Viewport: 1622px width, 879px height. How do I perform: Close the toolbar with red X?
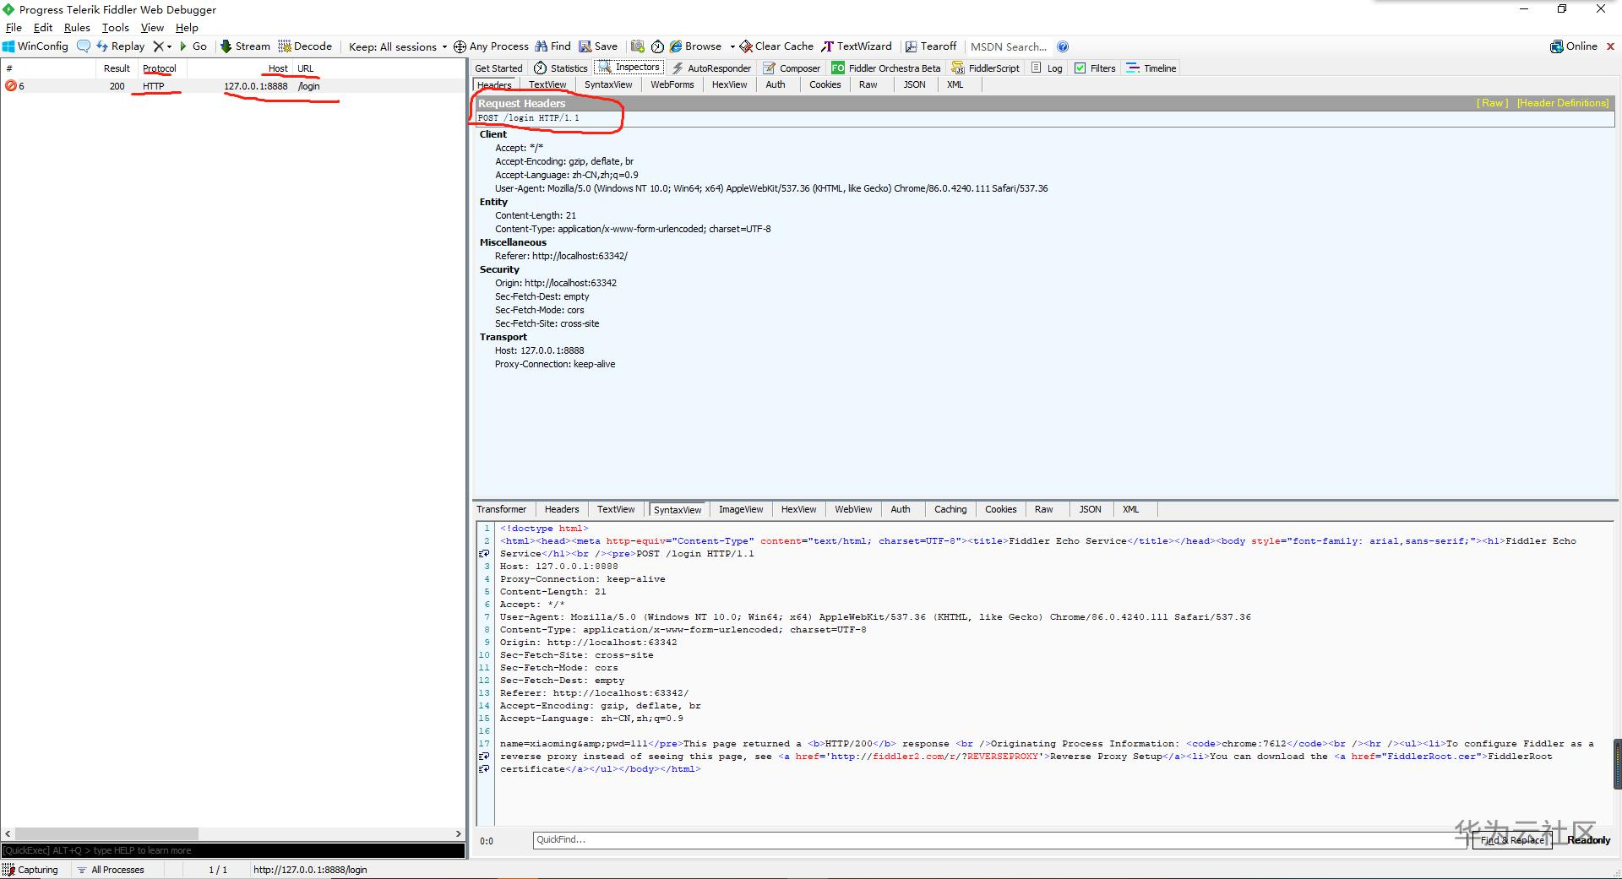[1610, 46]
